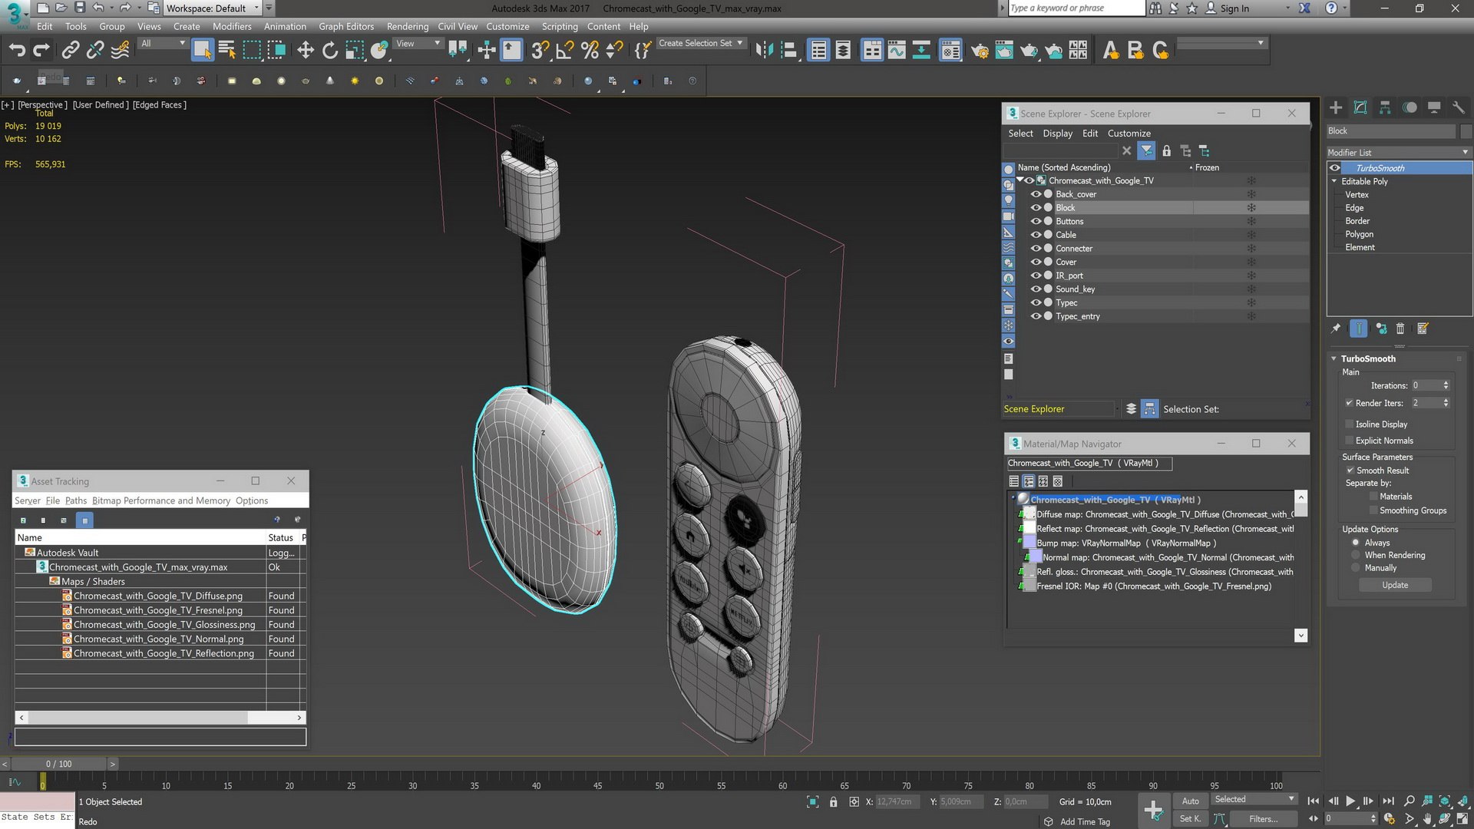
Task: Open the Utilities wrench panel
Action: tap(1459, 107)
